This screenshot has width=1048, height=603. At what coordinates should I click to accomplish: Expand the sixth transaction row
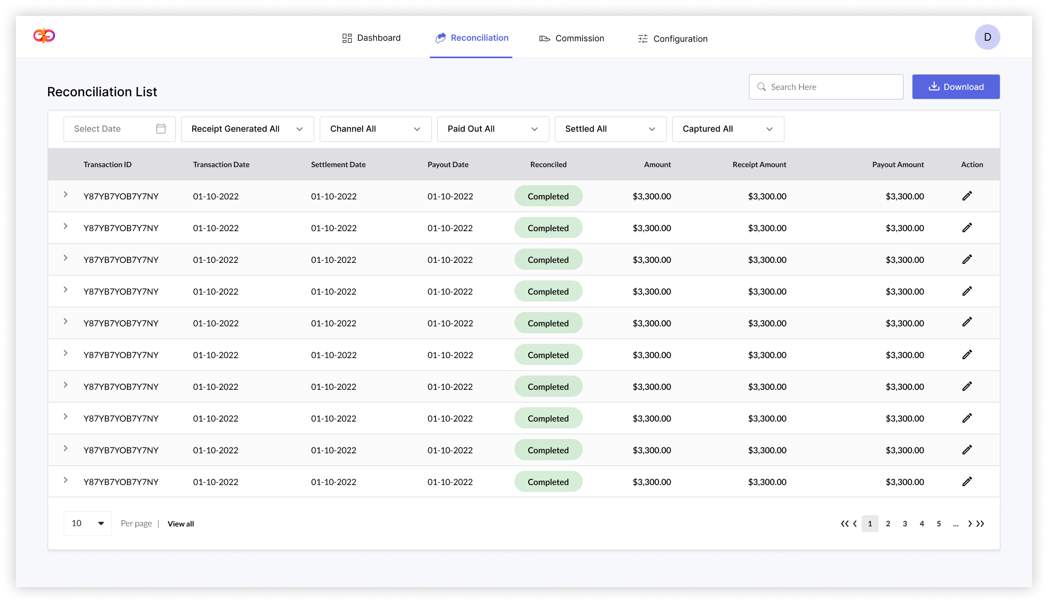(66, 353)
